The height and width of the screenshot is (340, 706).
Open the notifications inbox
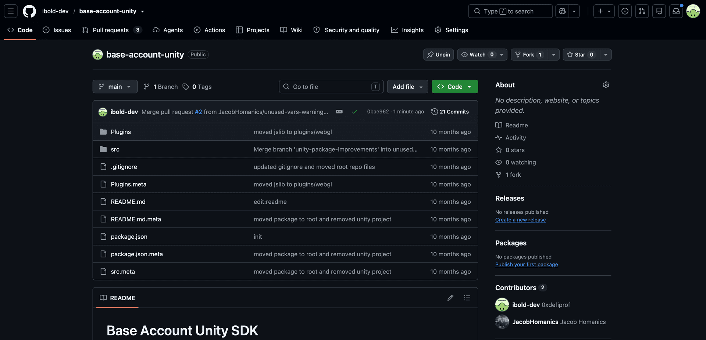pos(676,11)
